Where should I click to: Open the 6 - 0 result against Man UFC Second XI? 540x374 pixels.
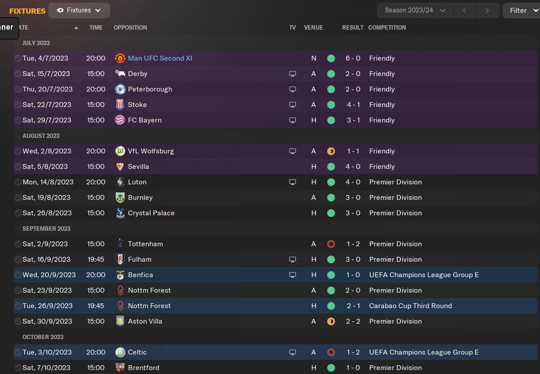tap(353, 58)
